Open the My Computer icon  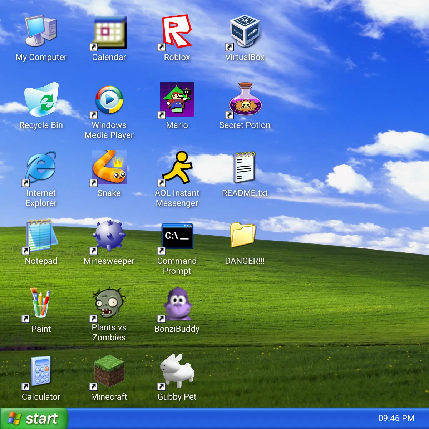pyautogui.click(x=41, y=31)
